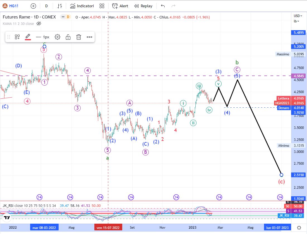Add a symbol to compare with the plus icon
307x234 pixels.
tap(33, 6)
